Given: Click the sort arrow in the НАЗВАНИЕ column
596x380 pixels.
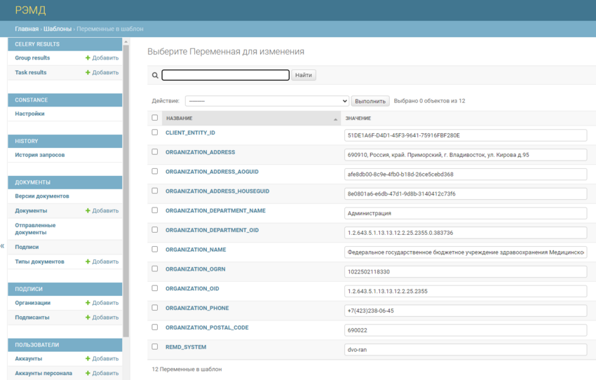Looking at the screenshot, I should (335, 119).
